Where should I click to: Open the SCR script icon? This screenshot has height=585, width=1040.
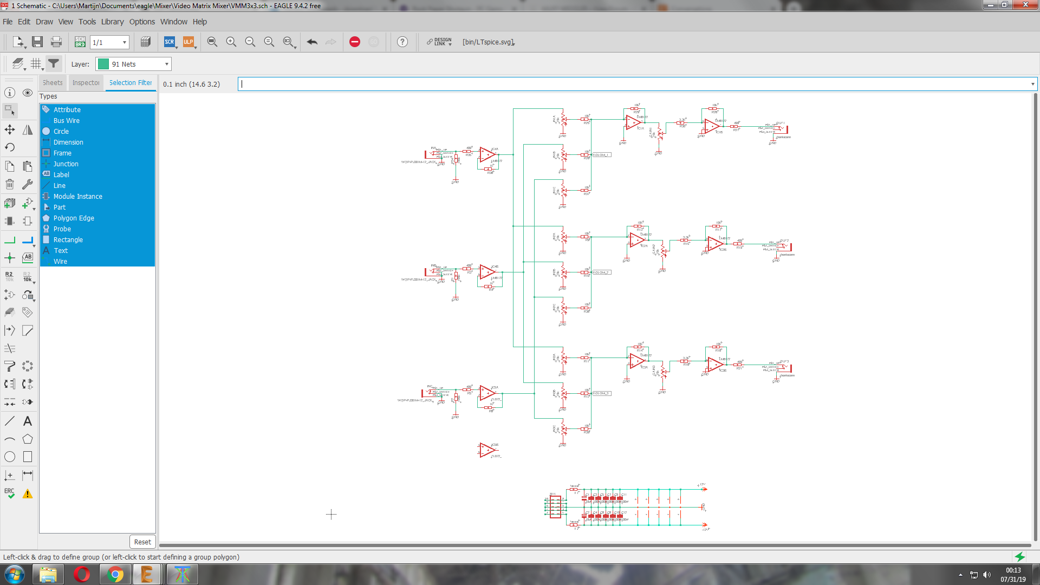point(170,42)
